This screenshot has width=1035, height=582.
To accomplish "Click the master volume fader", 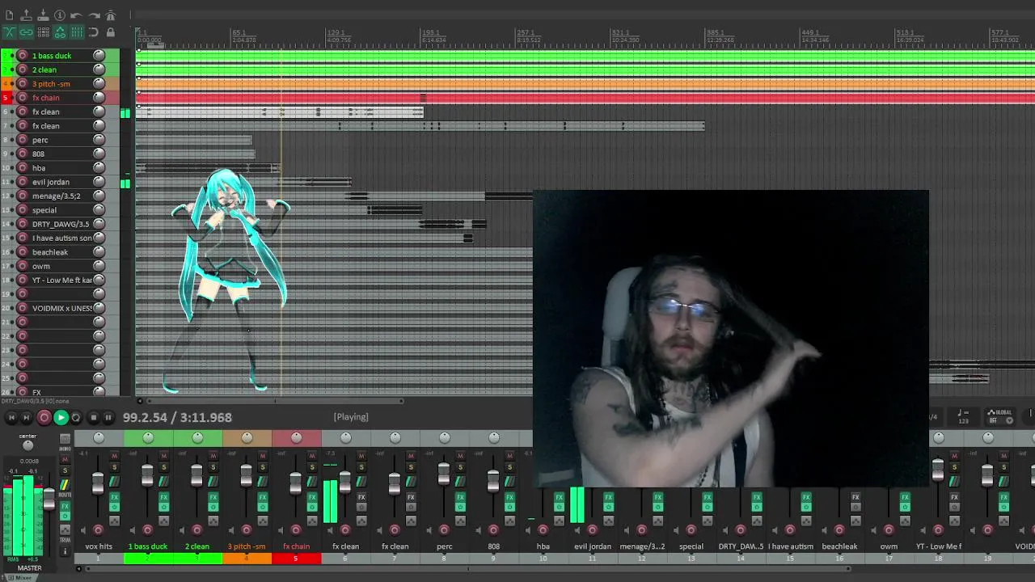I will point(49,499).
